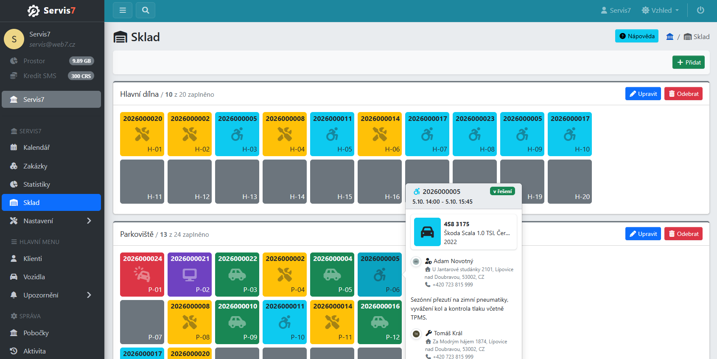Expand the Nastavení submenu
This screenshot has width=717, height=359.
51,221
